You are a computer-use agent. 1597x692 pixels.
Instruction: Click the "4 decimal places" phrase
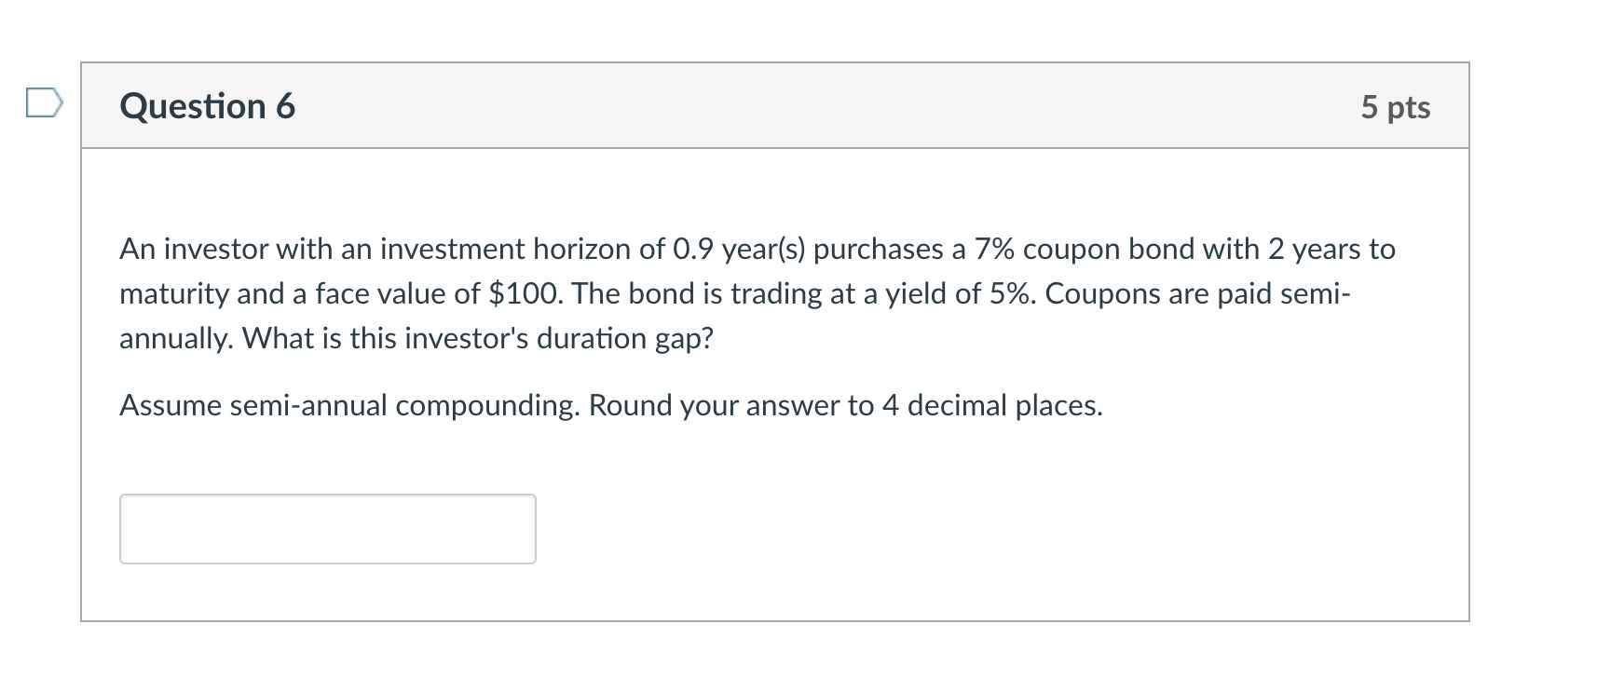989,405
